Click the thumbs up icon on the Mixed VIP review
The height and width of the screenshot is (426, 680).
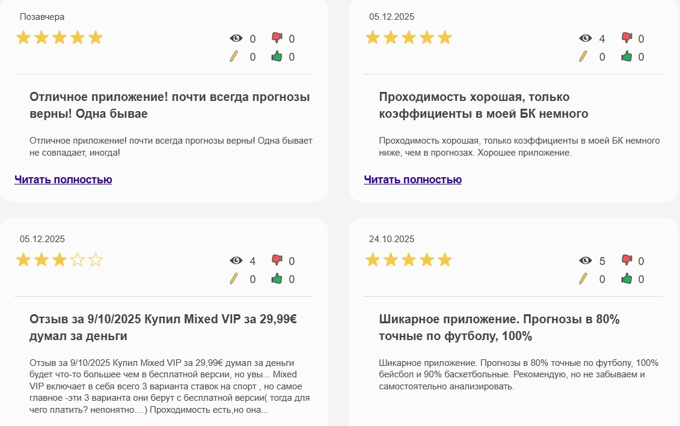[x=276, y=279]
